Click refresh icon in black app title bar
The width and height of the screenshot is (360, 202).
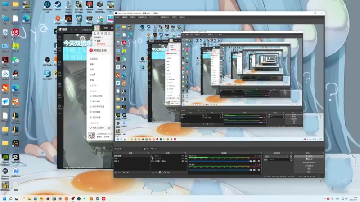pyautogui.click(x=76, y=30)
